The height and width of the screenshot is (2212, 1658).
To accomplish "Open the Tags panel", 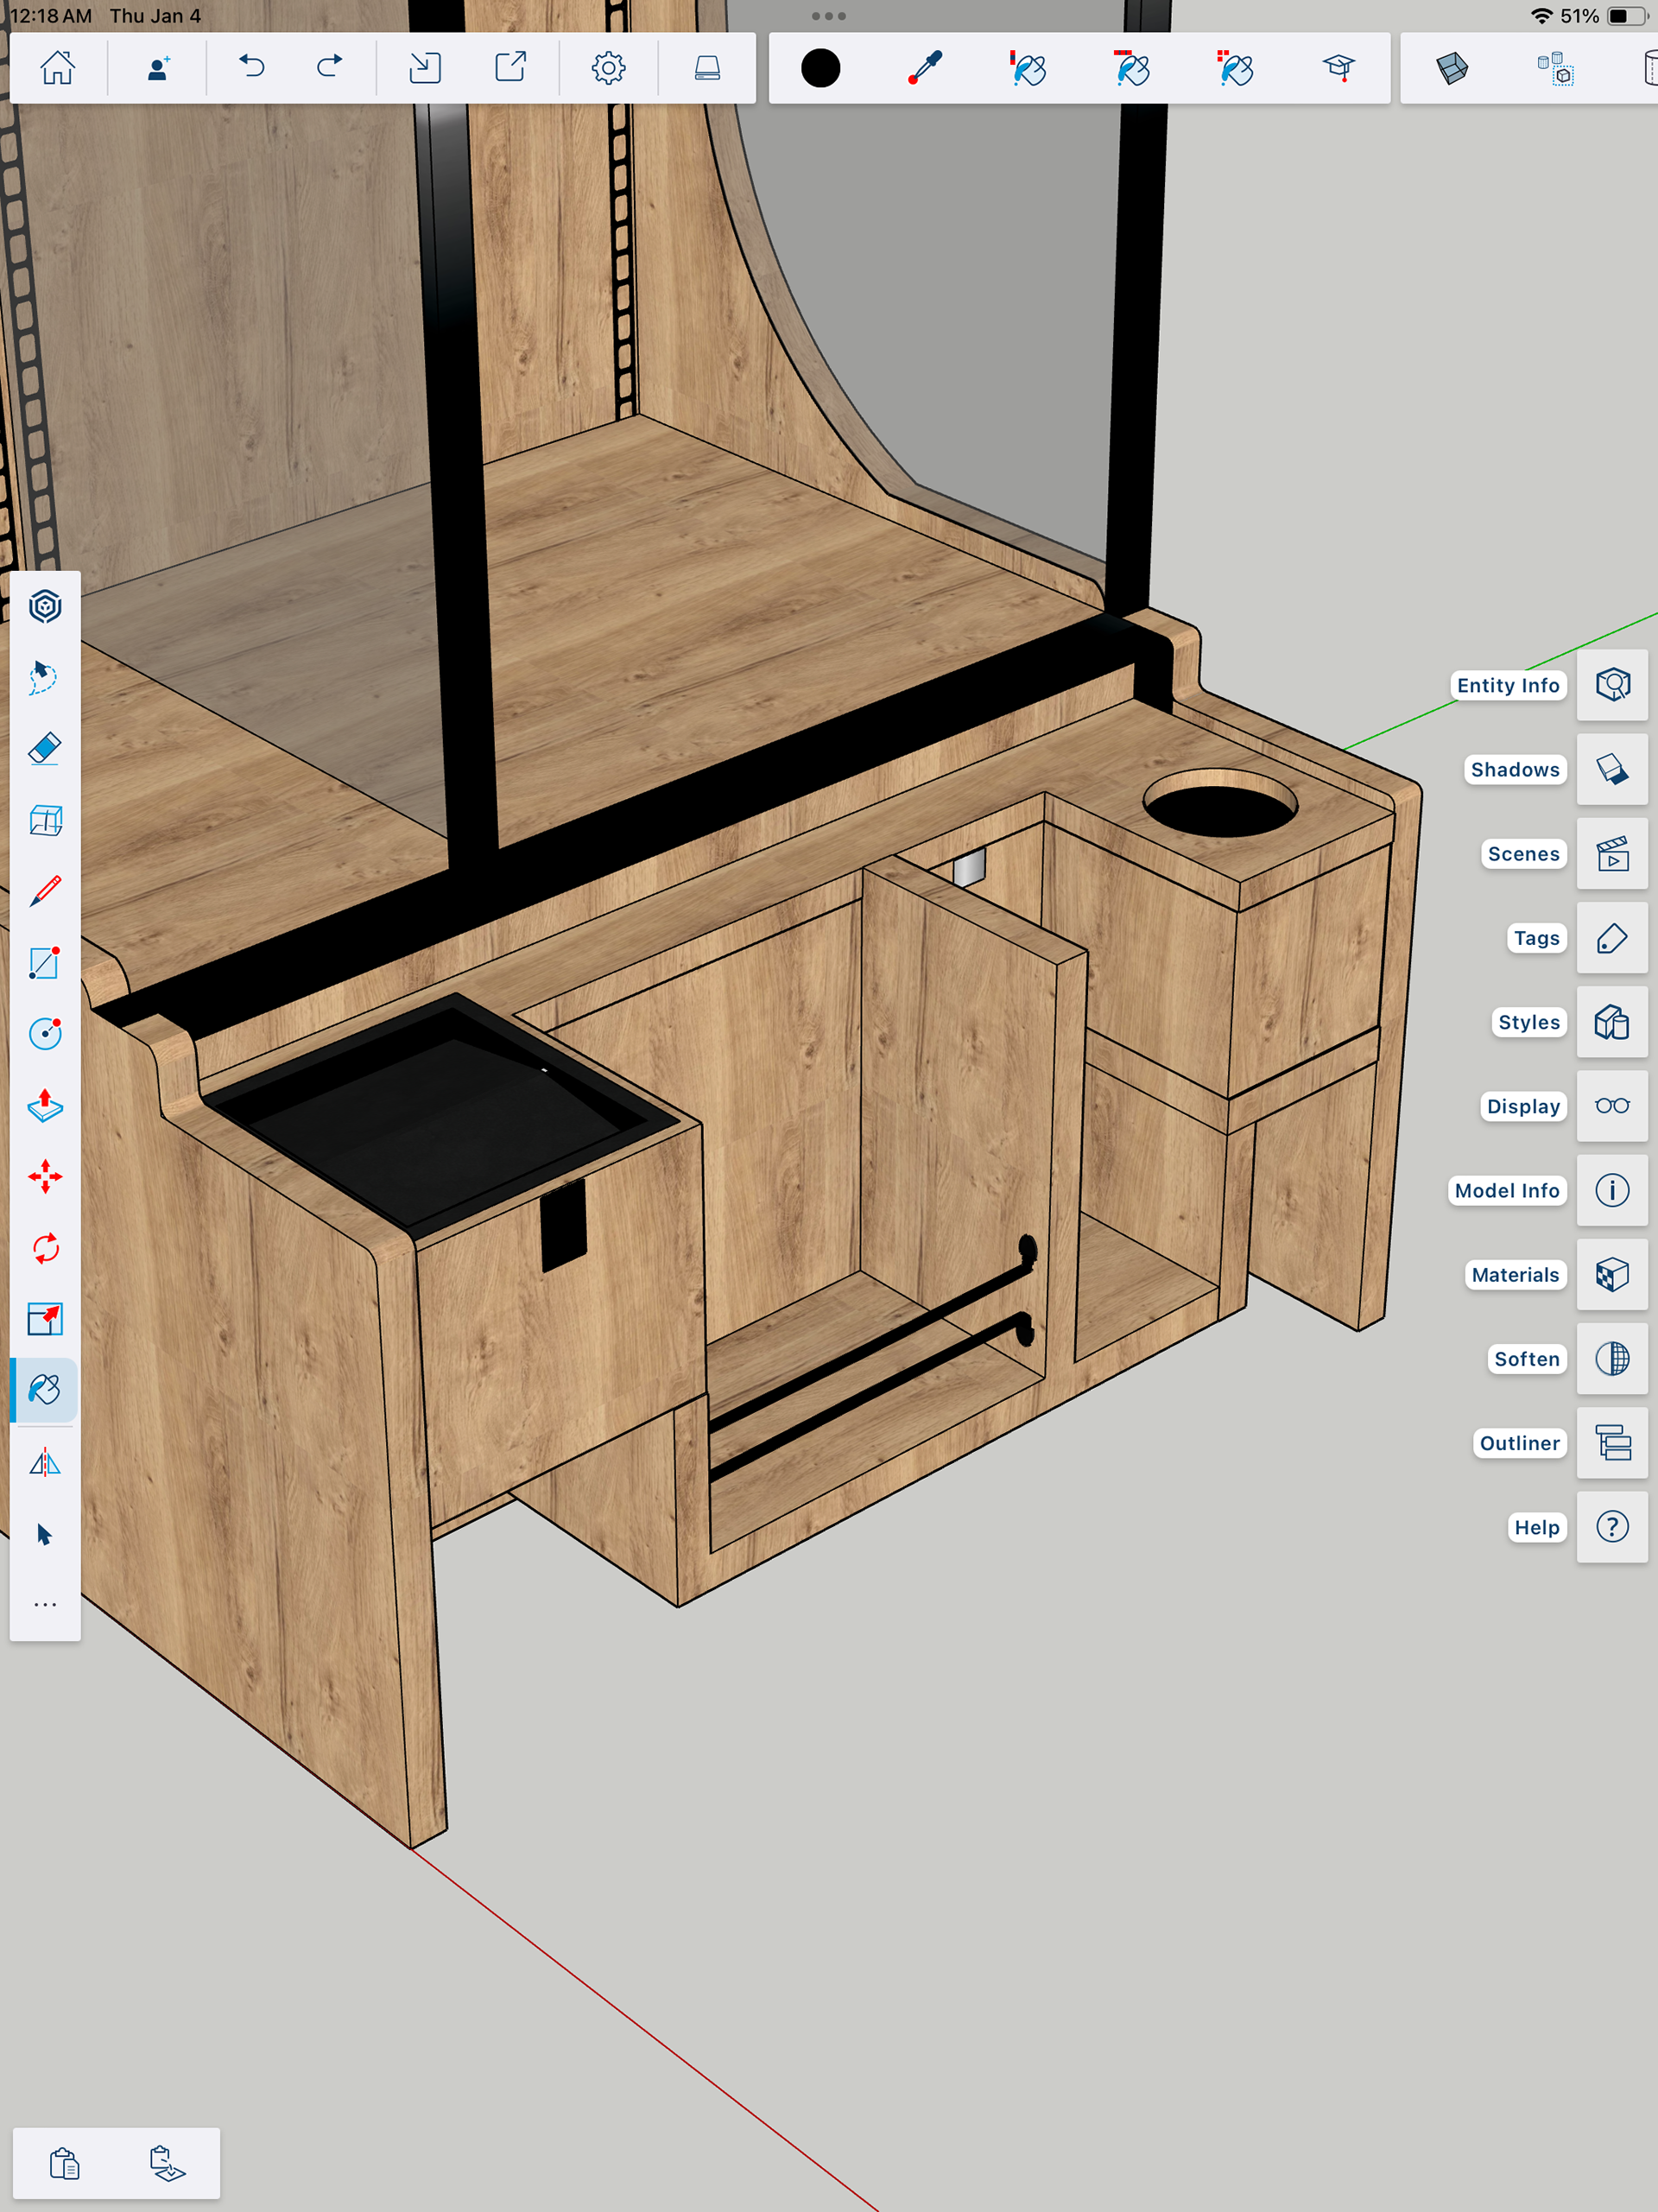I will 1611,938.
